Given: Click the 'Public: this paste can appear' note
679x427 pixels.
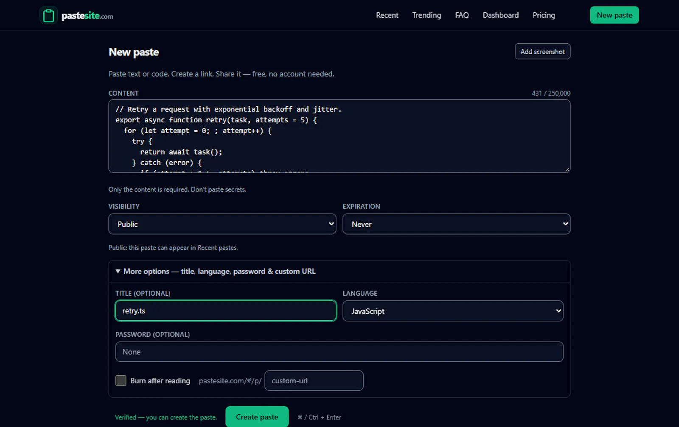Looking at the screenshot, I should click(173, 247).
